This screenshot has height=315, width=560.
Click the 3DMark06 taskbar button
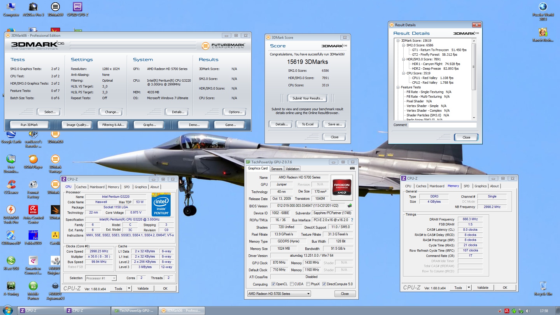(x=181, y=311)
